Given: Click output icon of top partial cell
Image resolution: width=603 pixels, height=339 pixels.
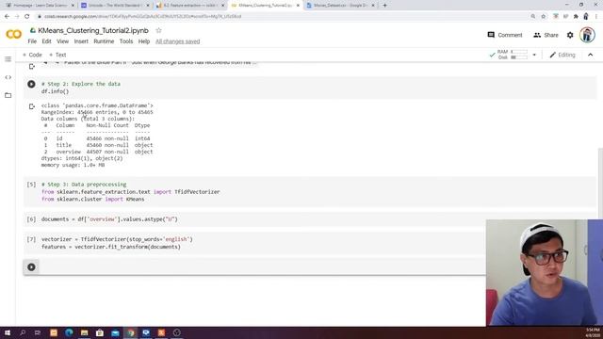Looking at the screenshot, I should 32,67.
